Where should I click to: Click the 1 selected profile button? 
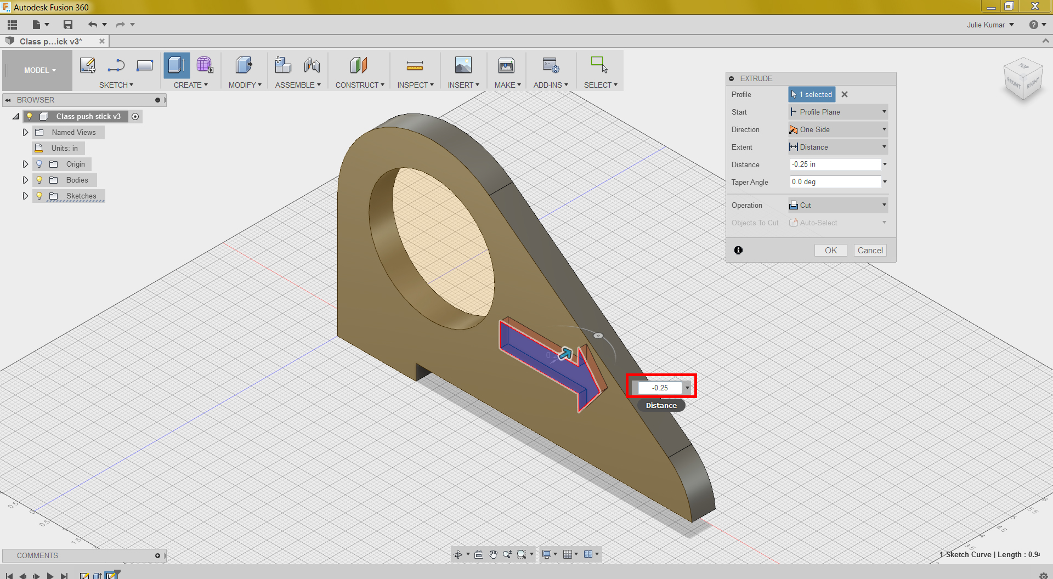click(x=812, y=94)
